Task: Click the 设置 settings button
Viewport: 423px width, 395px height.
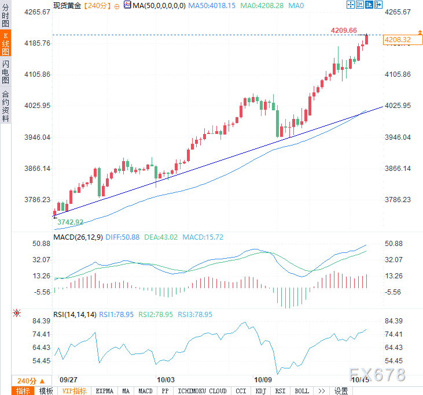Action: tap(341, 391)
